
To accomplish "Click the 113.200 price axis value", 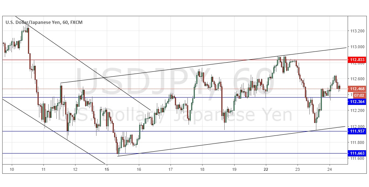I will 356,31.
